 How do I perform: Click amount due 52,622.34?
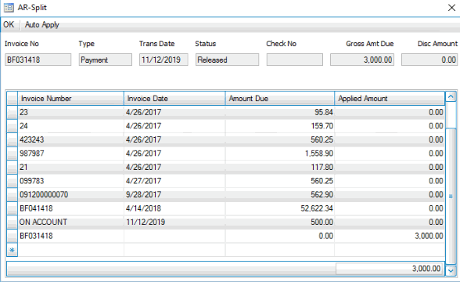pyautogui.click(x=280, y=208)
